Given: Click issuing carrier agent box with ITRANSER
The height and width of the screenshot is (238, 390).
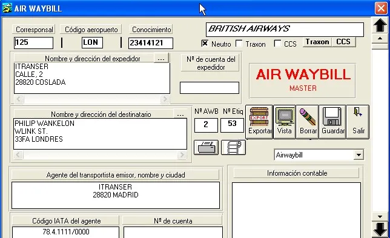Looking at the screenshot, I should [x=116, y=195].
